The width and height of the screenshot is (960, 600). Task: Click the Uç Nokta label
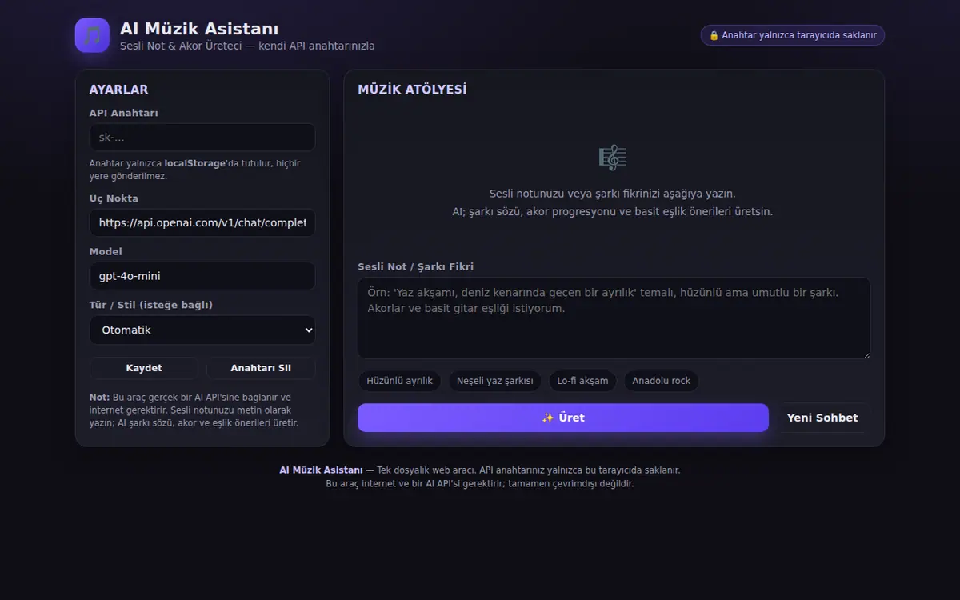point(114,198)
